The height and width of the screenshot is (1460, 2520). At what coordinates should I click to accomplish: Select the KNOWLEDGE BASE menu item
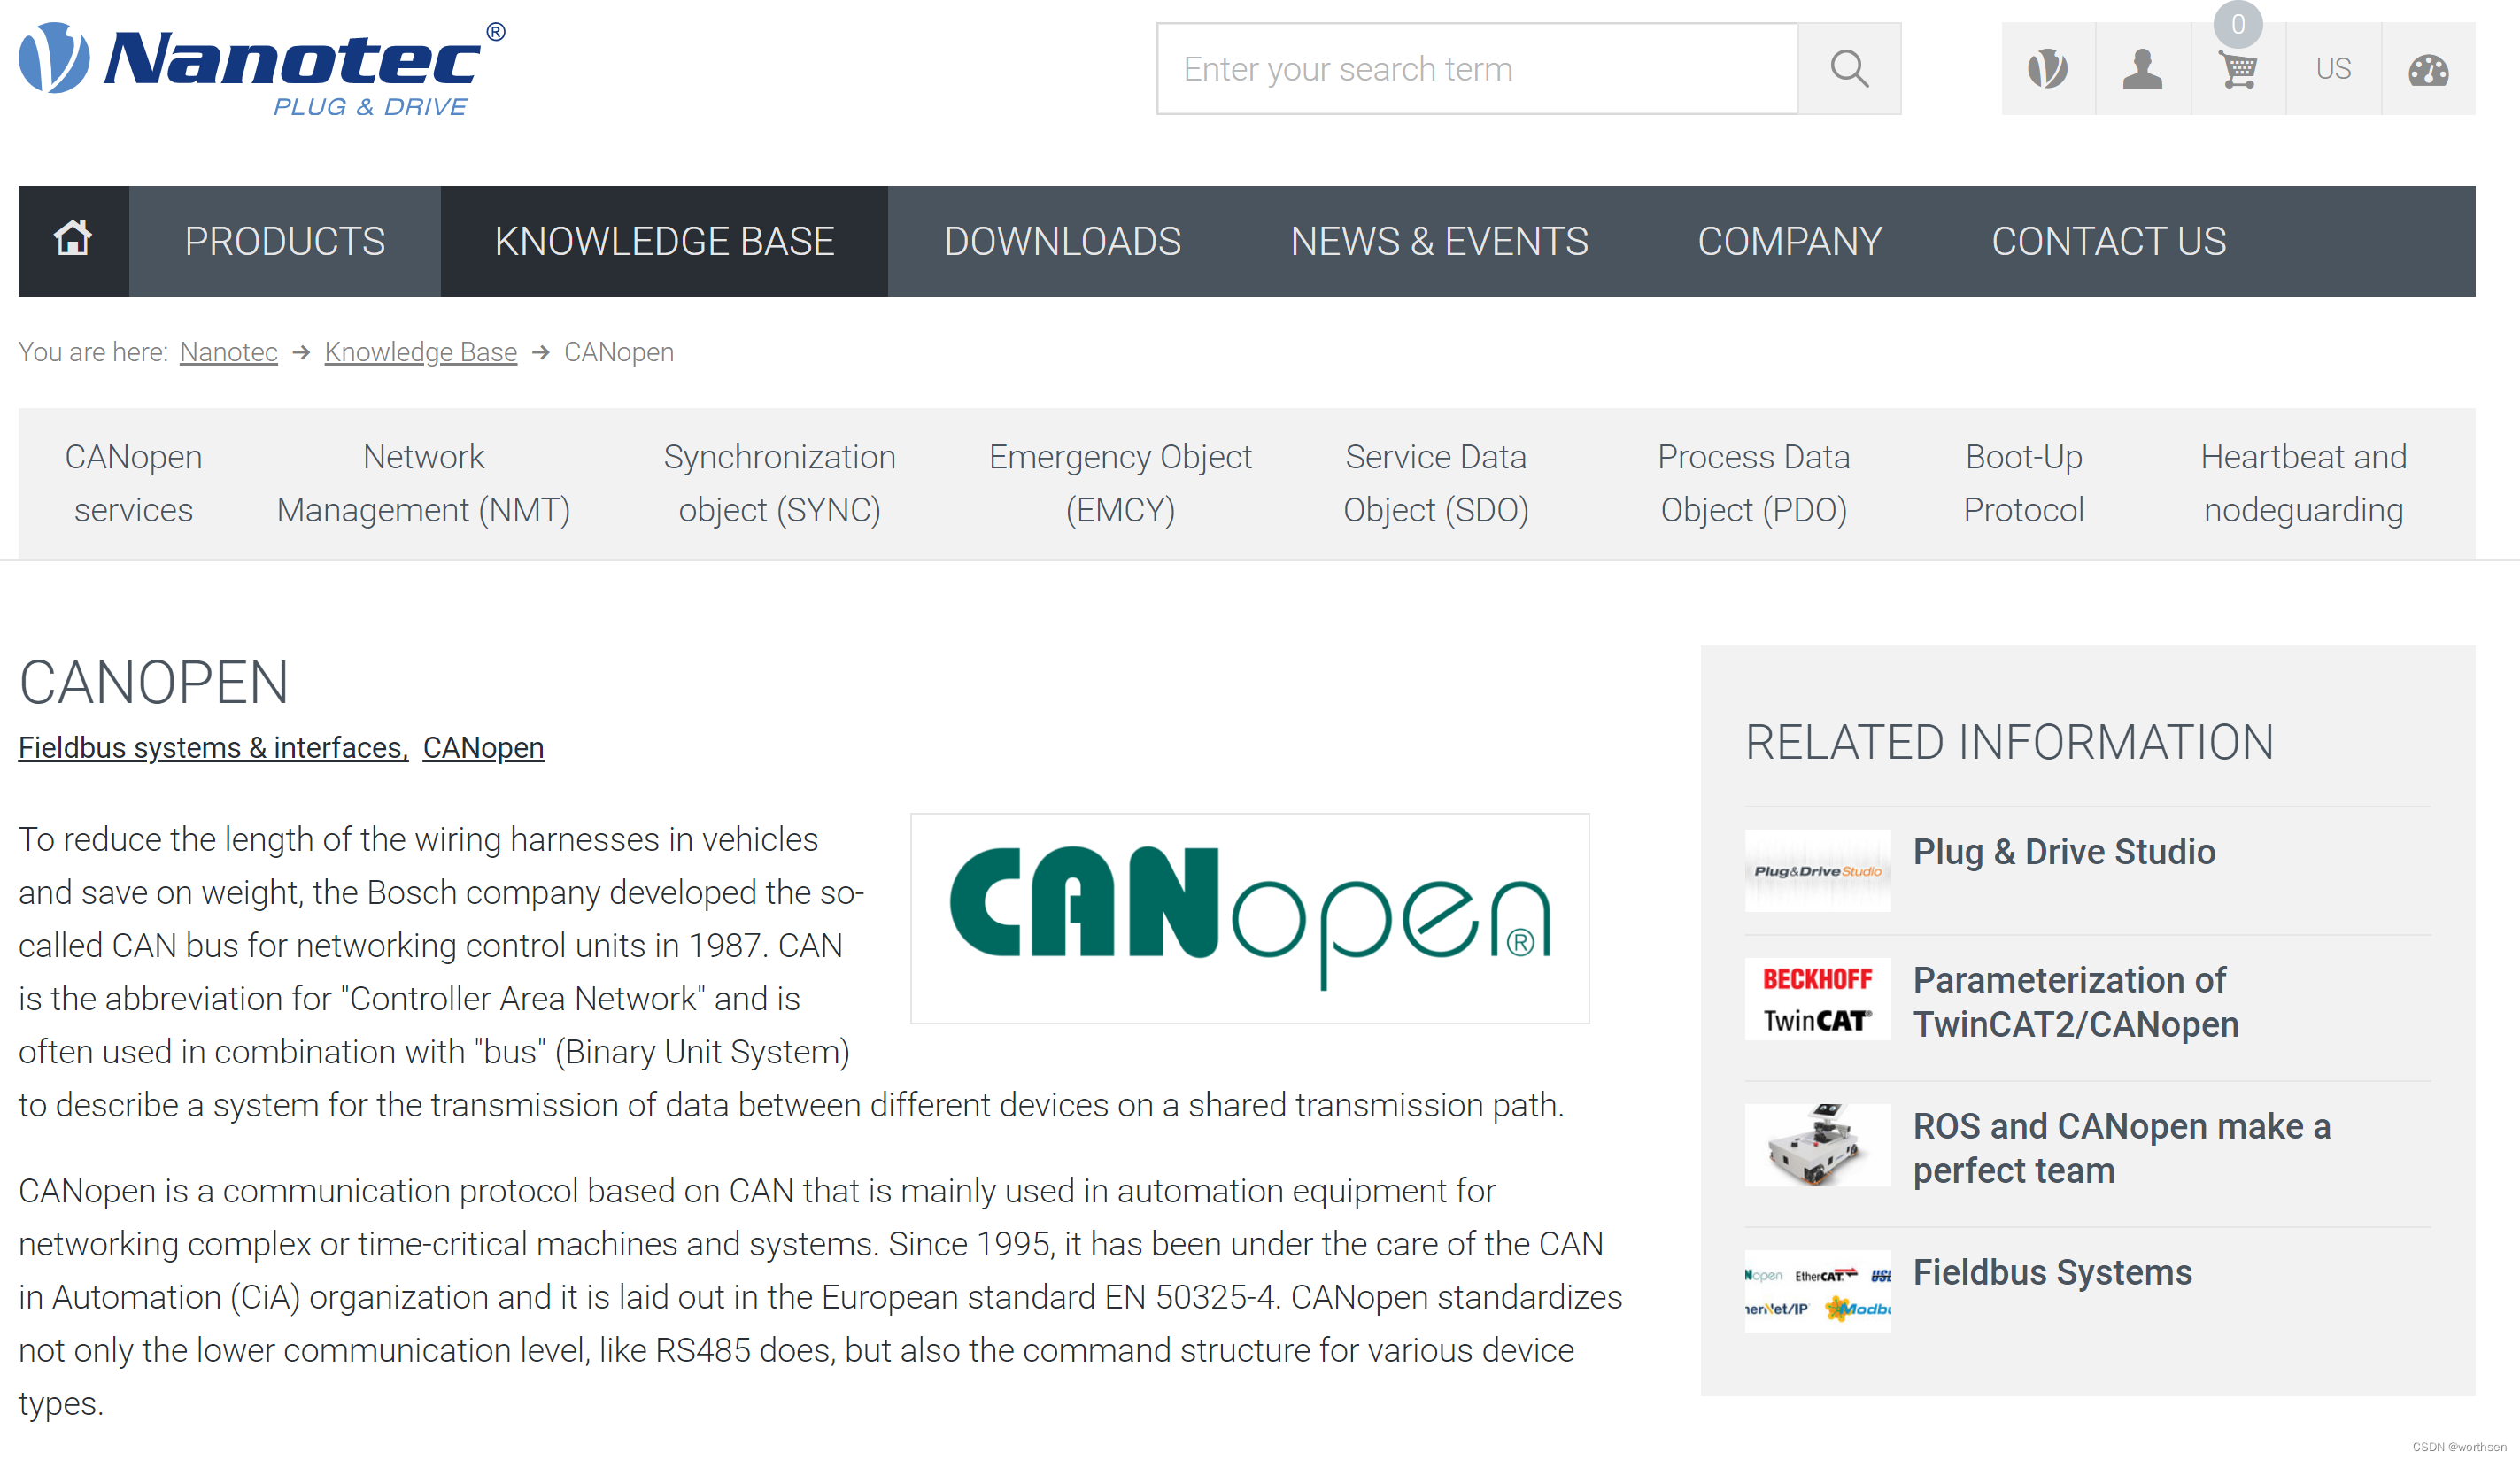pyautogui.click(x=664, y=242)
